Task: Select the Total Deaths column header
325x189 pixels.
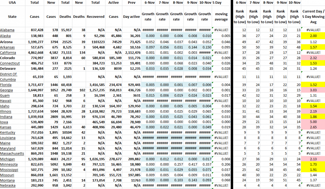Action: coord(65,16)
